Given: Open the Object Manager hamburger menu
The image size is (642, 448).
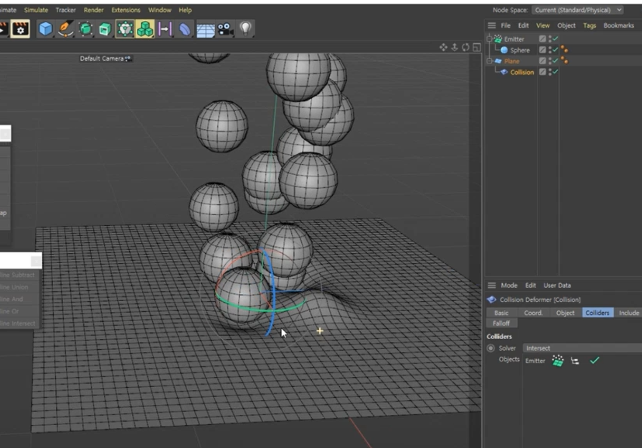Looking at the screenshot, I should tap(492, 26).
